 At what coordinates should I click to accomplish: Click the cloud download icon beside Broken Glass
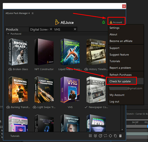point(10,69)
